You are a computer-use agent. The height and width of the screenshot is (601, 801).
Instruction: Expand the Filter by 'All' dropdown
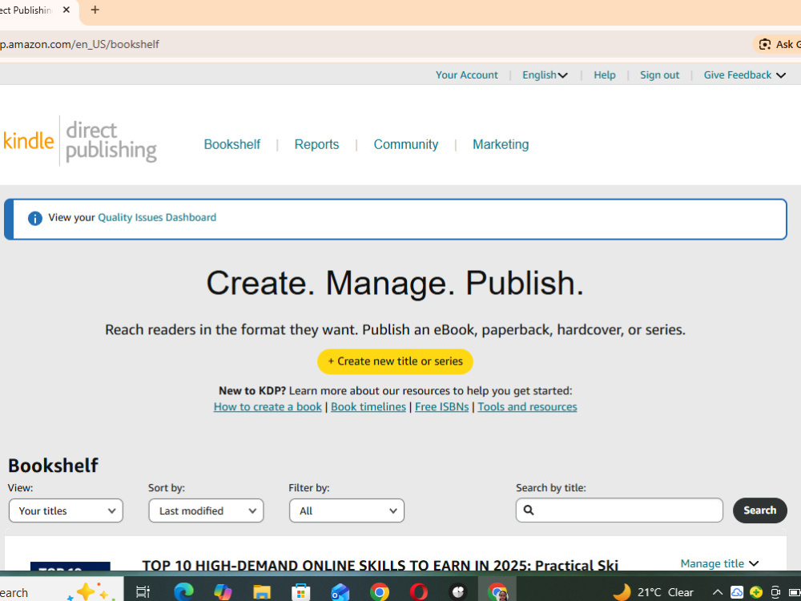click(346, 510)
